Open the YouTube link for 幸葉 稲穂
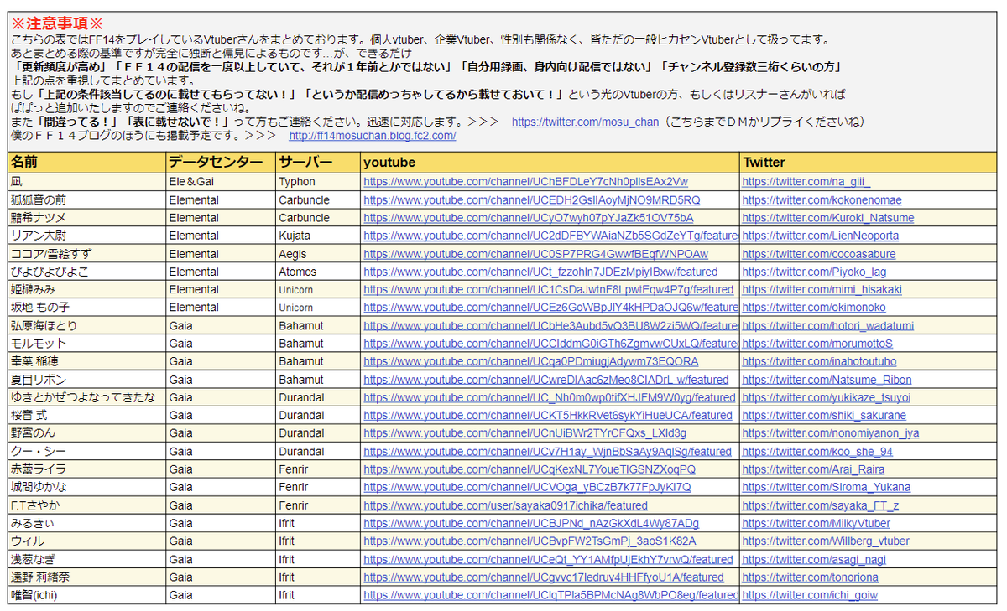 point(530,361)
